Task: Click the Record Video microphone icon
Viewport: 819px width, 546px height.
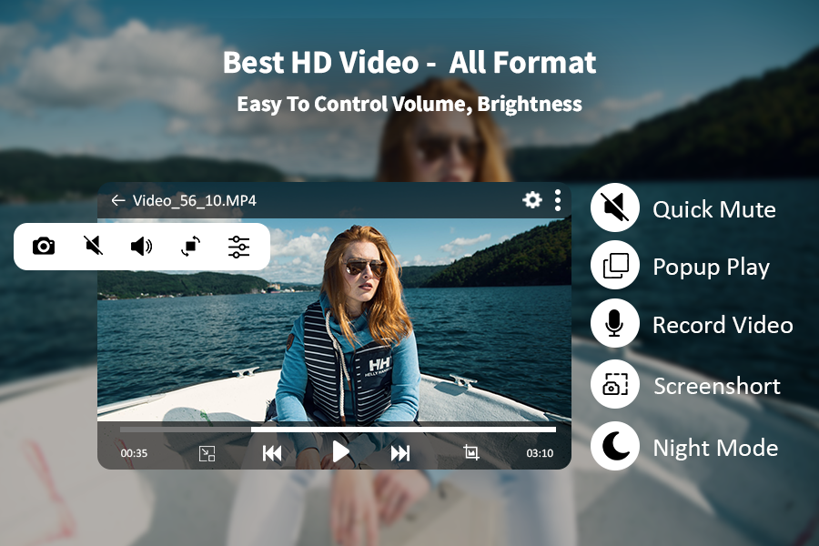Action: tap(615, 323)
